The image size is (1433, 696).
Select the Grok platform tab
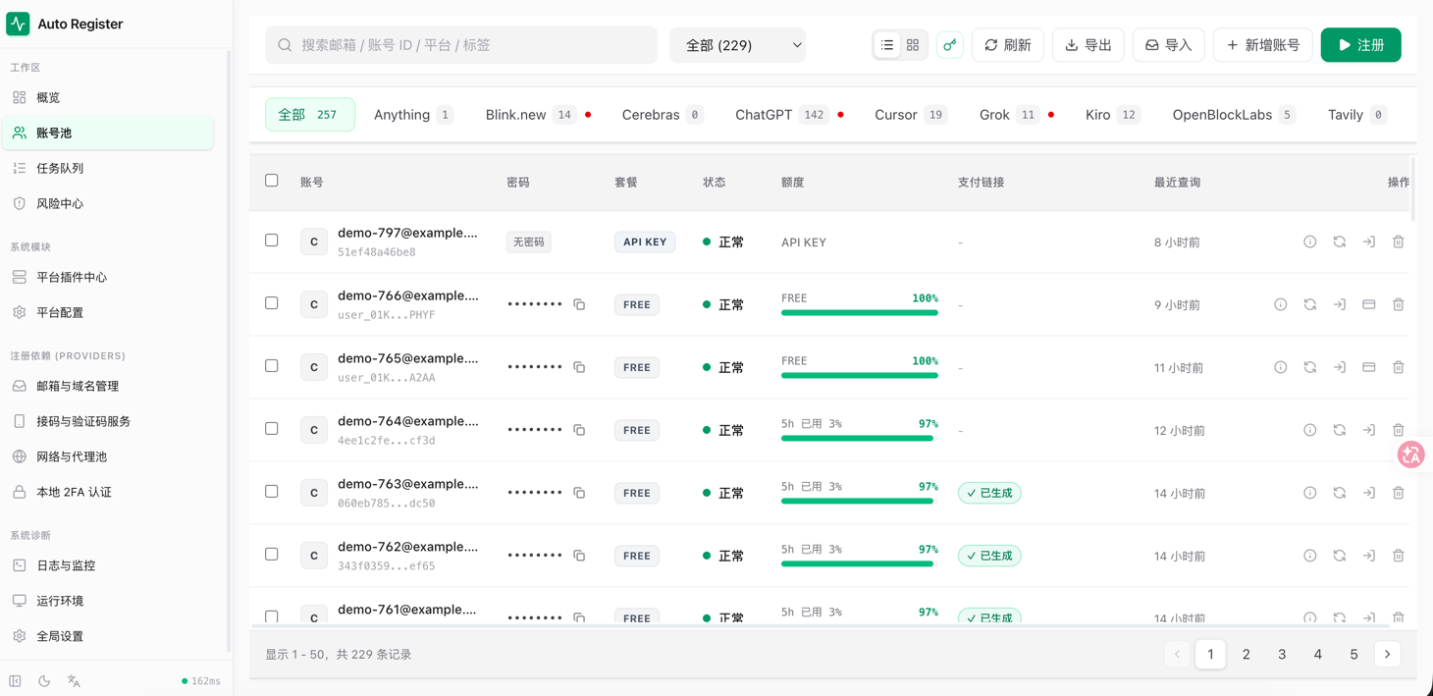[x=1017, y=115]
